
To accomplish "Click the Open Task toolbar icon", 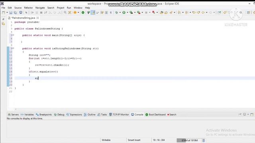I will pyautogui.click(x=166, y=12).
